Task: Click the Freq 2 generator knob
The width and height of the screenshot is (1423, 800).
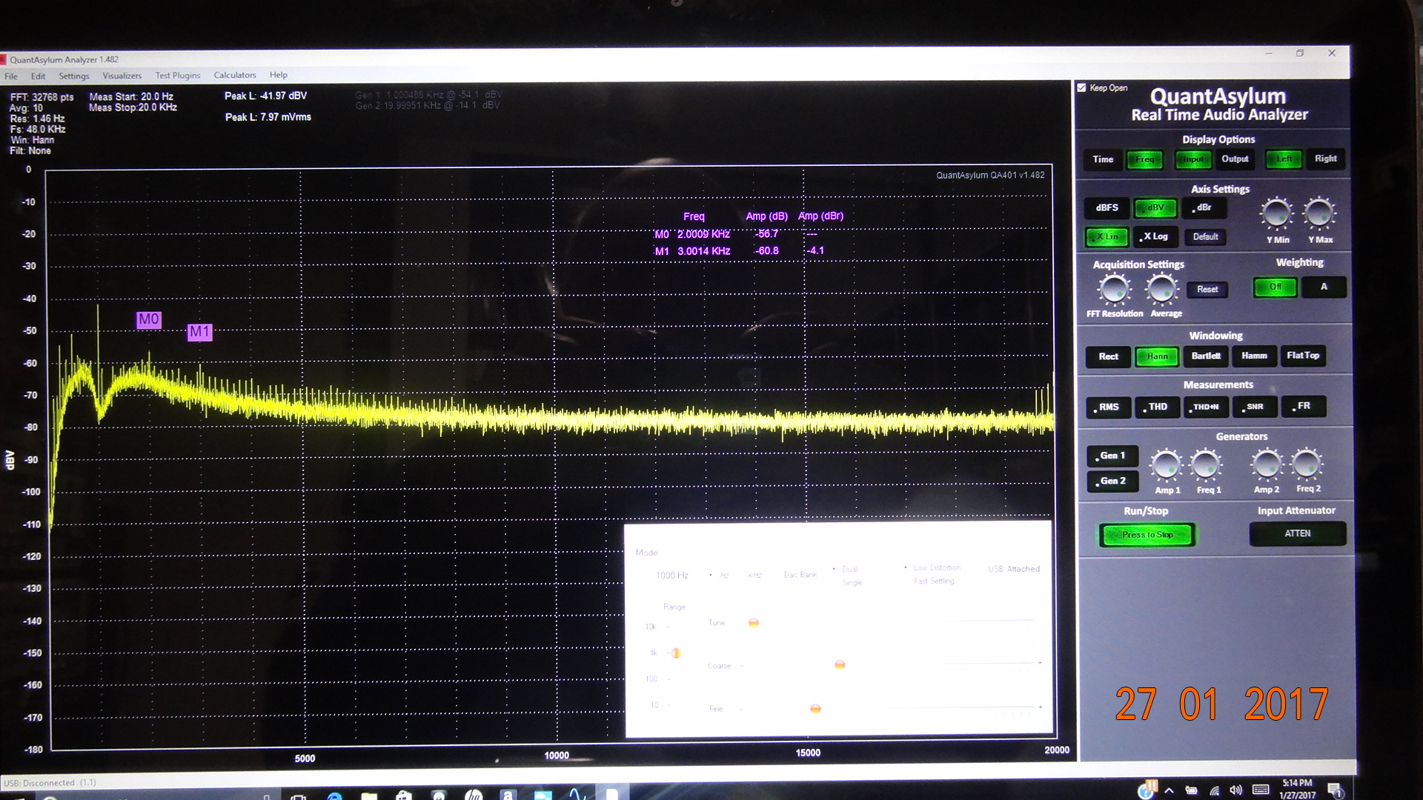Action: pyautogui.click(x=1307, y=464)
